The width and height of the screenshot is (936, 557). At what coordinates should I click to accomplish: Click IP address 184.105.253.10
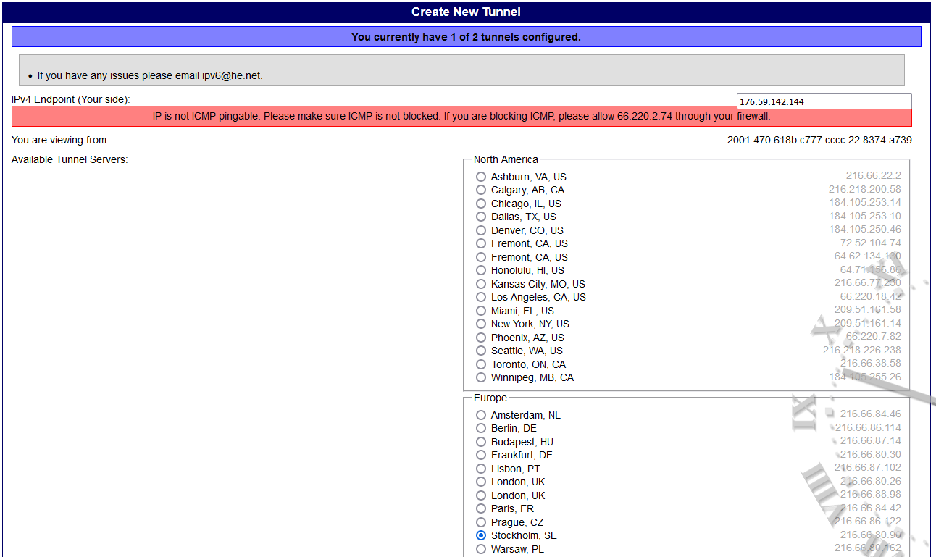point(865,216)
